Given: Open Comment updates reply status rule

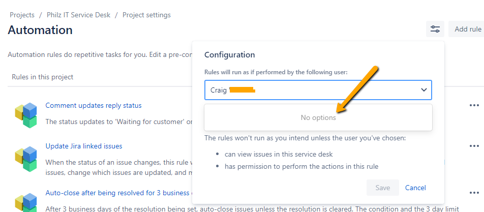Looking at the screenshot, I should click(94, 106).
